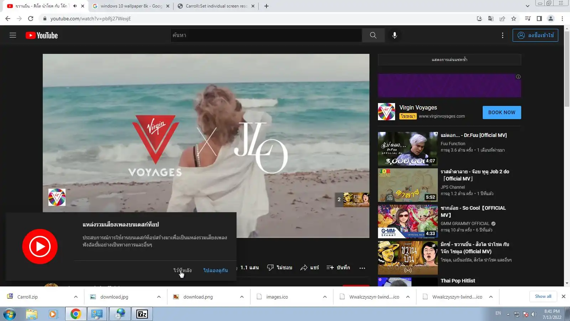Open Windows Start menu
Viewport: 570px width, 321px height.
[9, 314]
